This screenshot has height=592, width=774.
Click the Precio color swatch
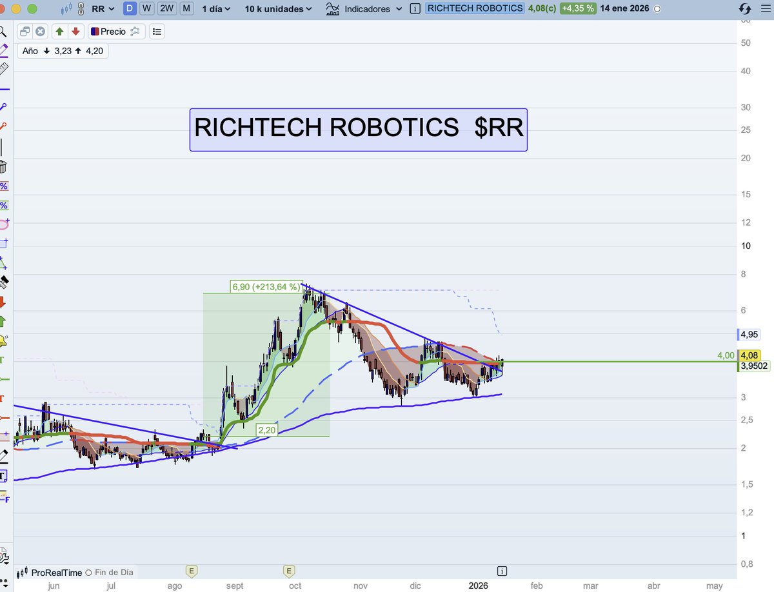[94, 31]
